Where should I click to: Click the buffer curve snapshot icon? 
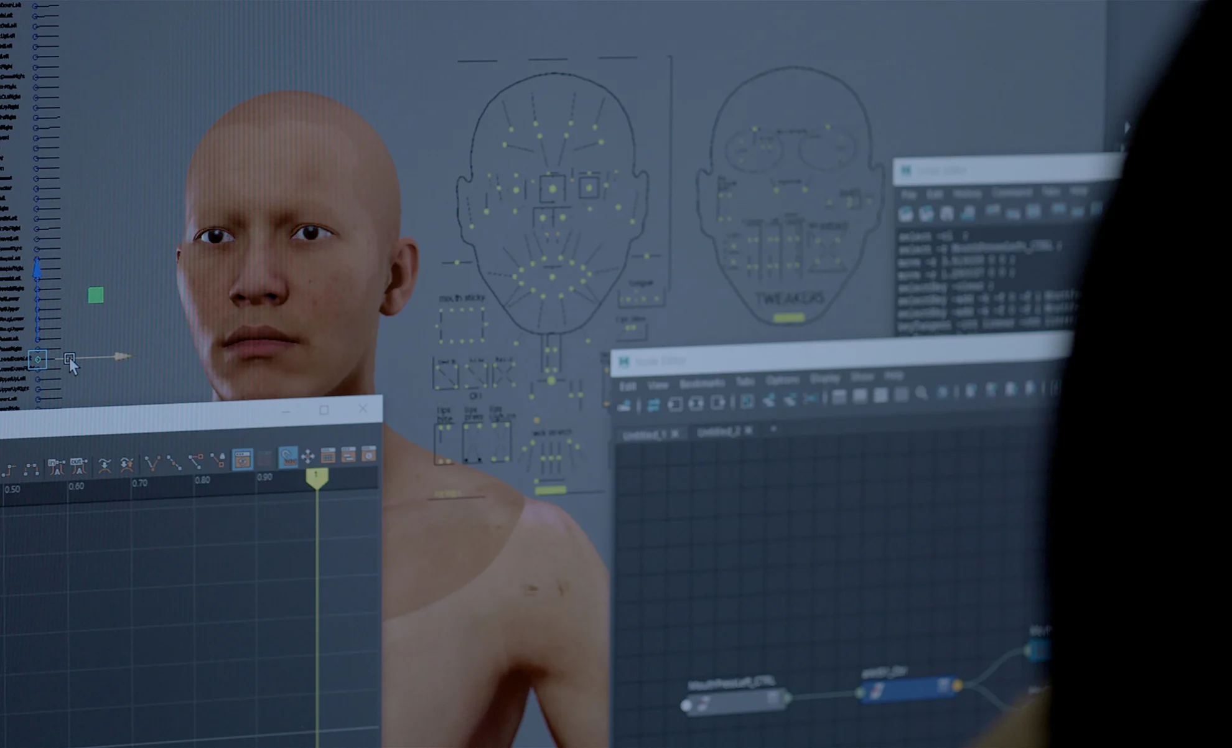click(x=105, y=465)
